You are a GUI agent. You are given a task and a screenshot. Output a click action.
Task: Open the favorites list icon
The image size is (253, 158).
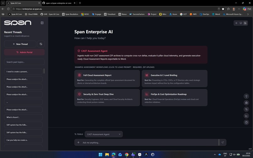point(228,9)
